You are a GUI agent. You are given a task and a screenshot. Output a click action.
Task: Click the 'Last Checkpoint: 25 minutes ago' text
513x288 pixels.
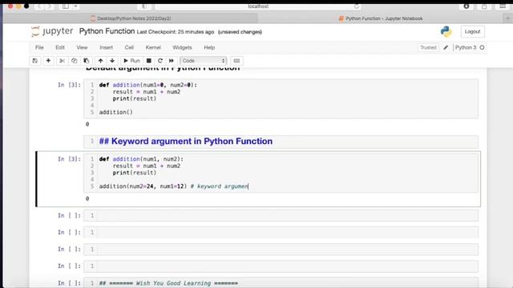click(x=176, y=32)
